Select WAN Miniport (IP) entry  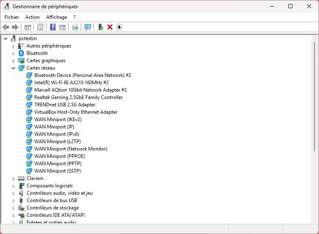[54, 126]
